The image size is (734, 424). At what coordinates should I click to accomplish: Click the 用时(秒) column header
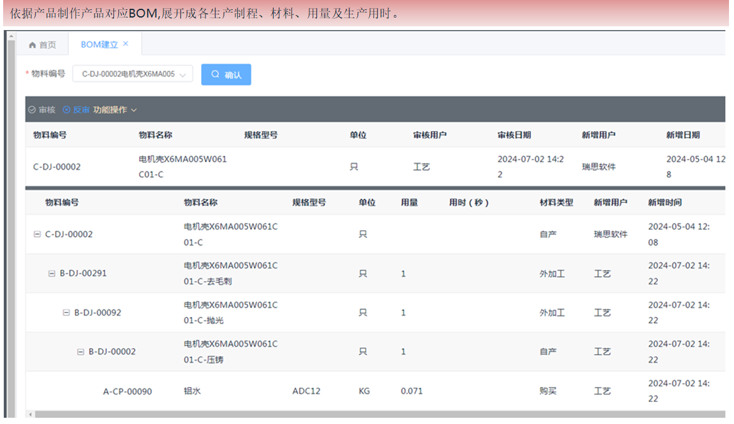coord(469,203)
